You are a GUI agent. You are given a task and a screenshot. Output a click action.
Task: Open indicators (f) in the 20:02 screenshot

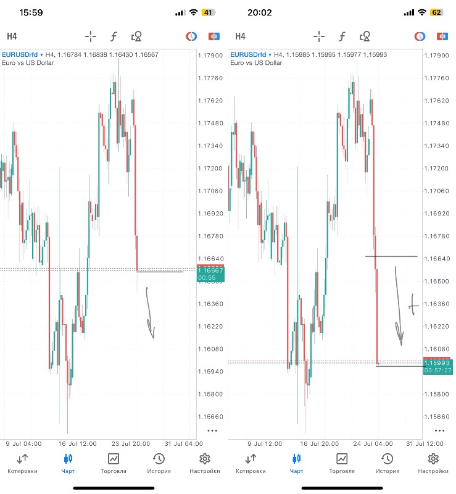pyautogui.click(x=341, y=36)
